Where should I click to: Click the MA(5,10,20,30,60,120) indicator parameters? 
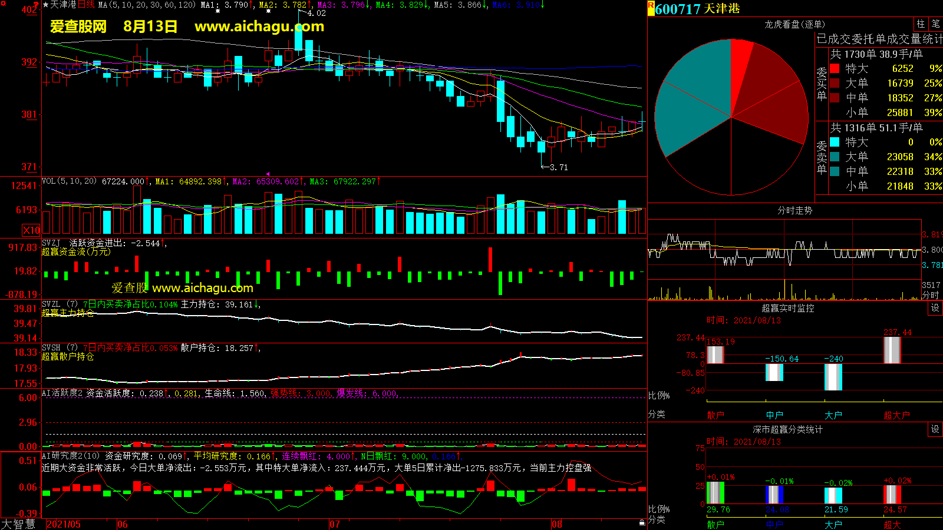[x=146, y=5]
